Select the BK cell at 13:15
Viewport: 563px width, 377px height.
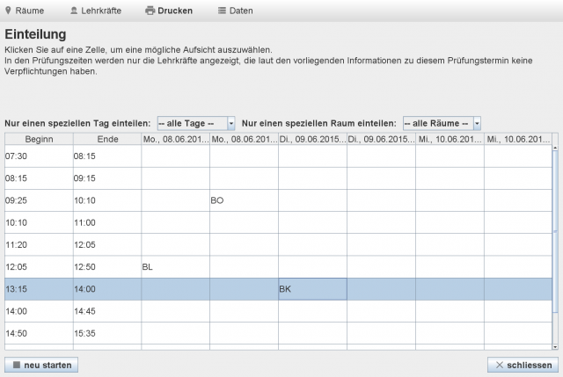312,288
